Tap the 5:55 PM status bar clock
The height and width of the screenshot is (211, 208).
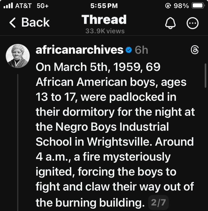pos(104,6)
